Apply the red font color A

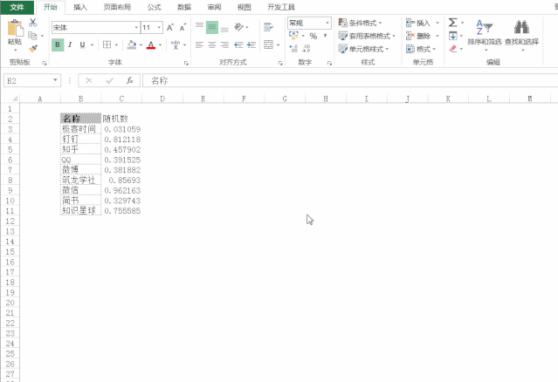click(x=151, y=44)
